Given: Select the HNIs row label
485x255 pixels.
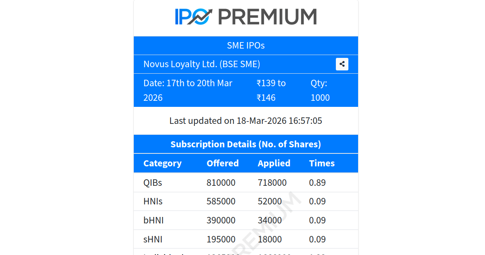Looking at the screenshot, I should click(153, 201).
